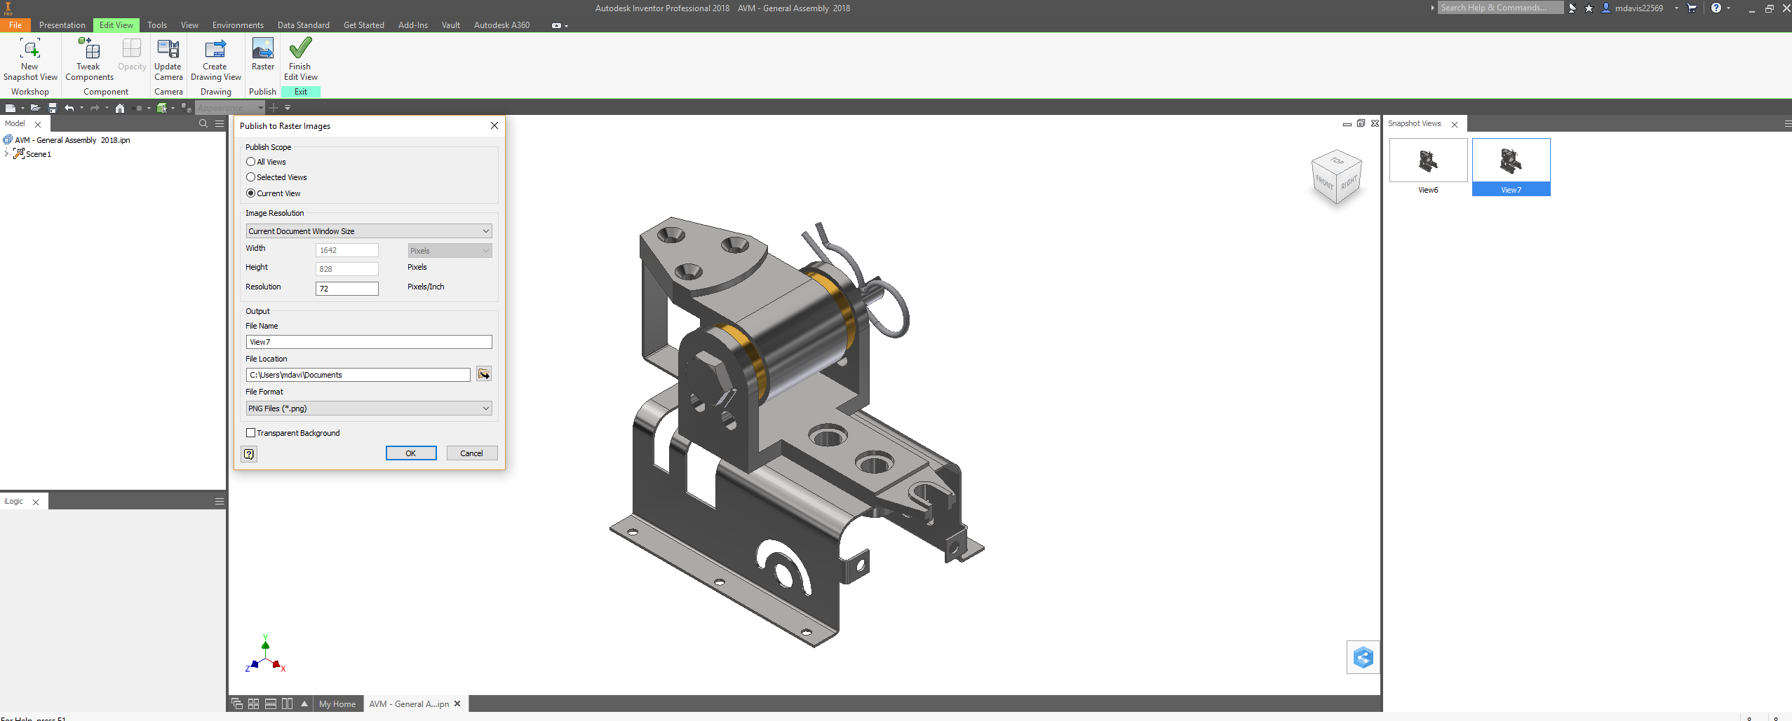Expand the Scene1 node in model browser
1792x721 pixels.
point(6,154)
